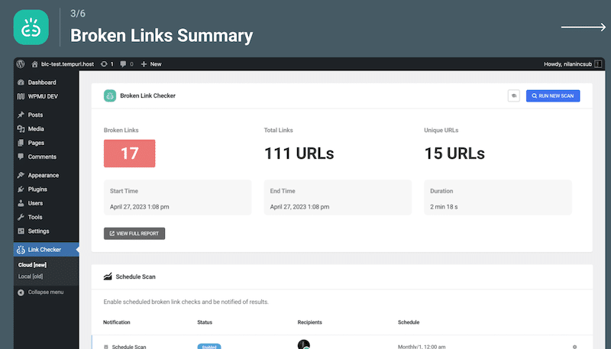
Task: Click the RUN NEW SCAN button
Action: 552,95
